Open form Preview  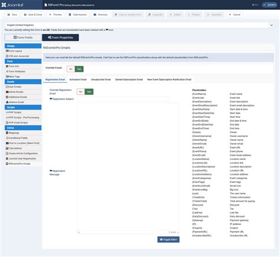click(x=55, y=15)
